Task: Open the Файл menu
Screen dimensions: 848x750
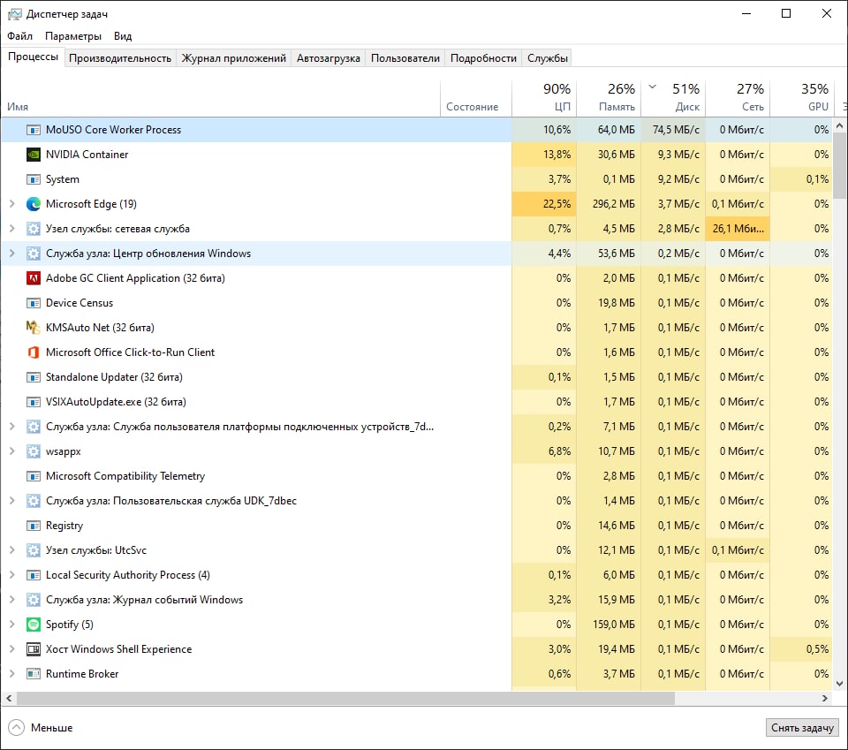Action: (20, 36)
